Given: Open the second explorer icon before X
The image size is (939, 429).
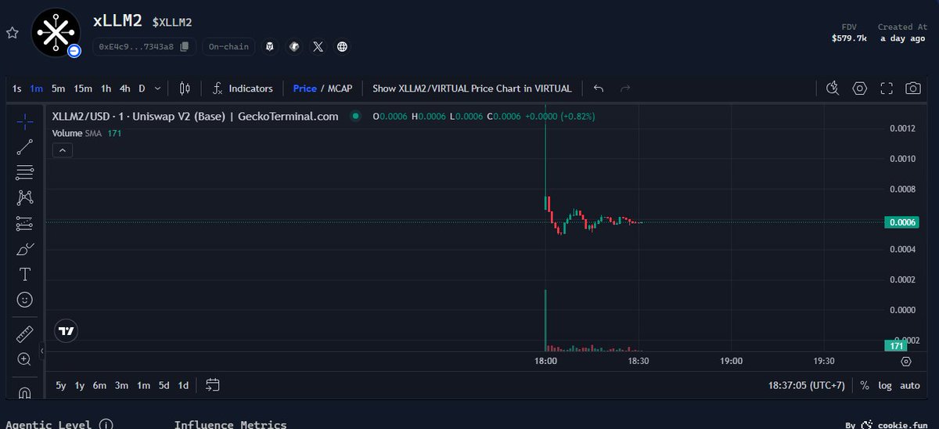Looking at the screenshot, I should coord(293,47).
